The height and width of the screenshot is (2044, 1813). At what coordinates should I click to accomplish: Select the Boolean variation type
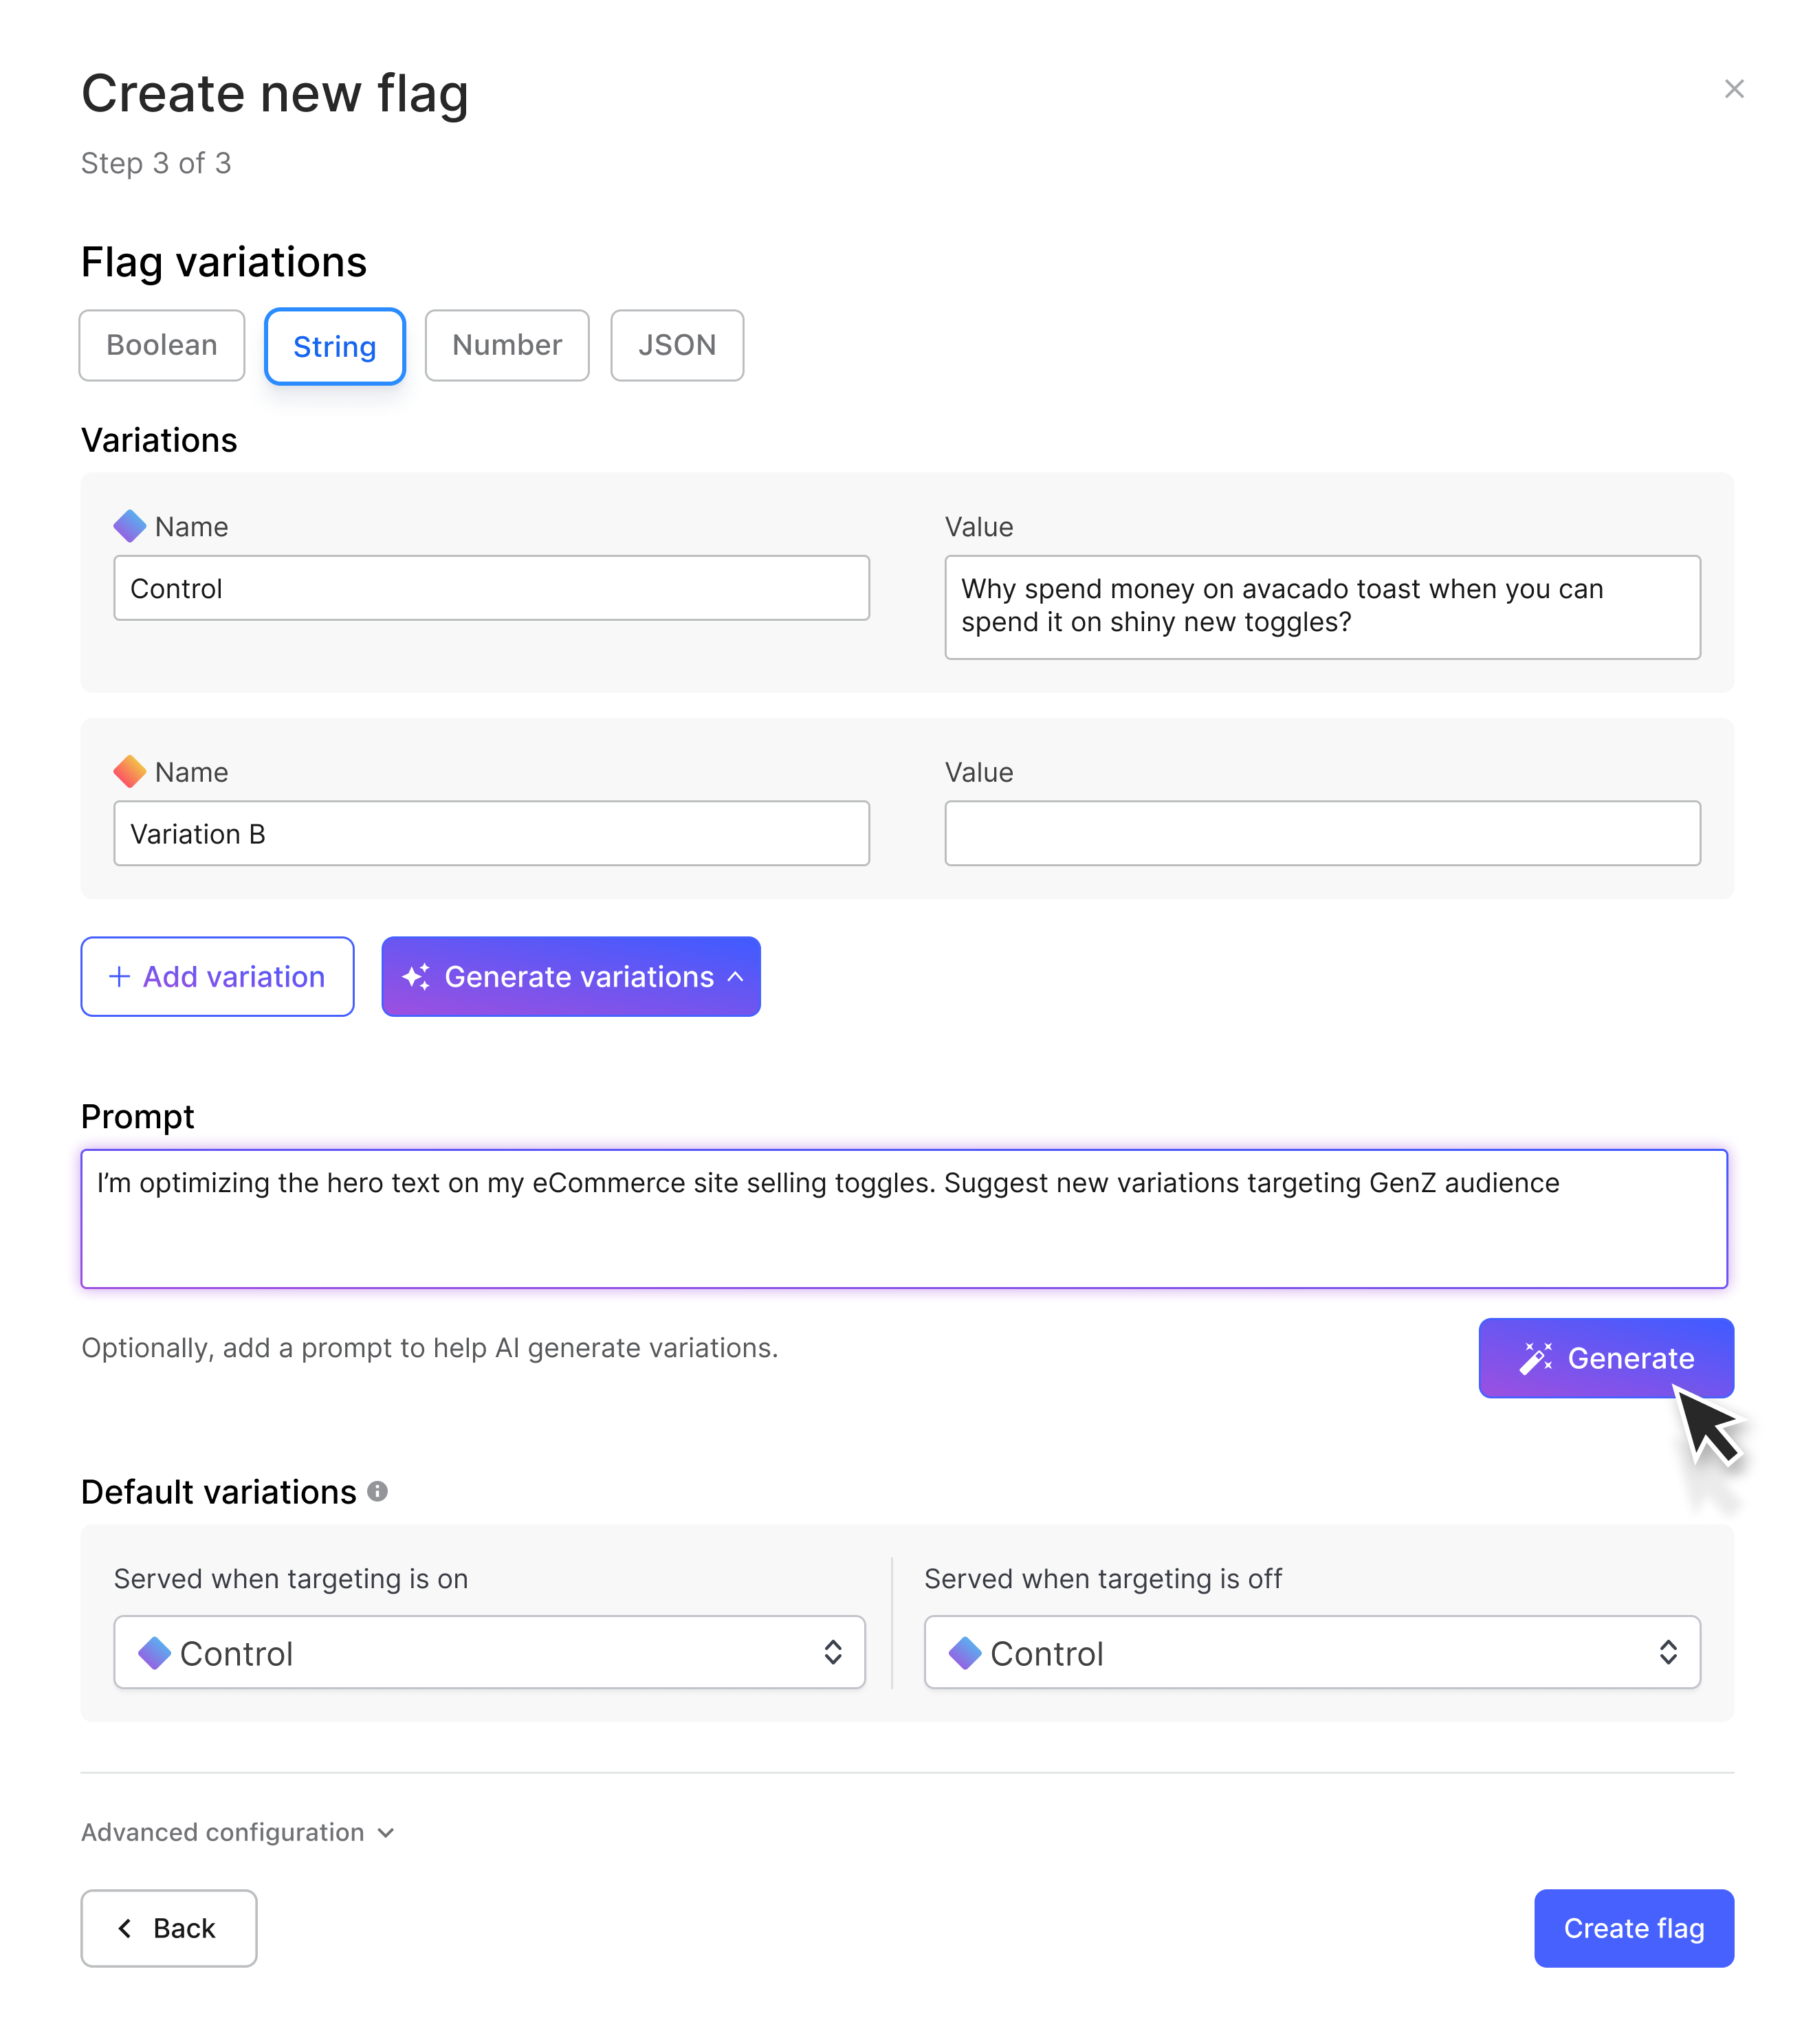(x=162, y=345)
